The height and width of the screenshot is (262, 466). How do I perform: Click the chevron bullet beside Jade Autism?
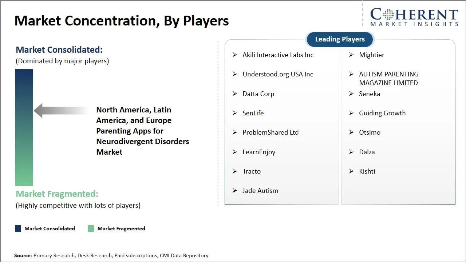click(x=235, y=190)
